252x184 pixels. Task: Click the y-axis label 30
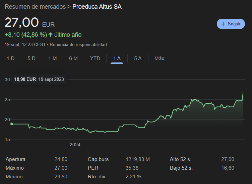[7, 79]
